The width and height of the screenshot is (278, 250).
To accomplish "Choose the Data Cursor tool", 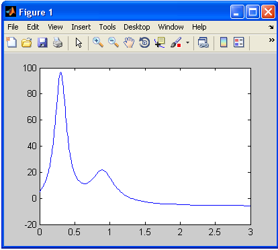I will 160,42.
